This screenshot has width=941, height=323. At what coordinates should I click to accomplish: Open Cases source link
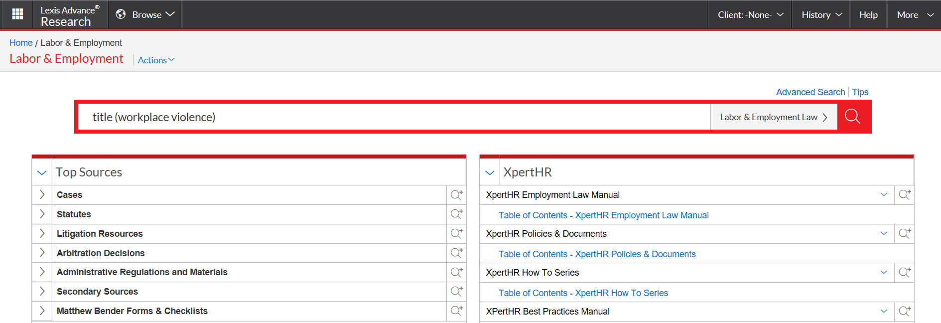point(69,195)
